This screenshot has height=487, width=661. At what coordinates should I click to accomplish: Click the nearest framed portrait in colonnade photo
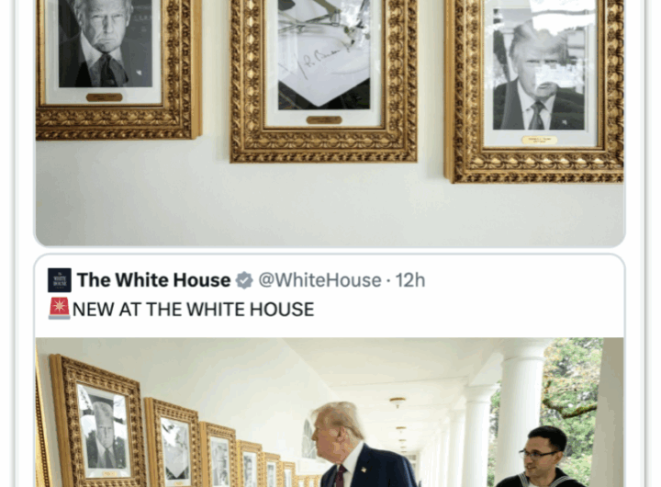tap(98, 422)
